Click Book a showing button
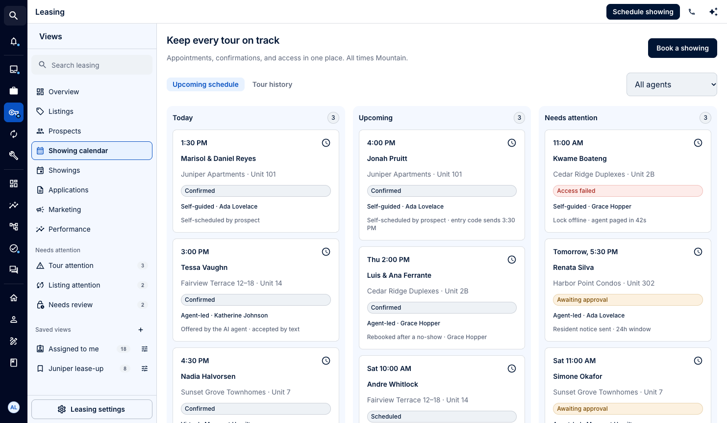727x423 pixels. pos(682,48)
